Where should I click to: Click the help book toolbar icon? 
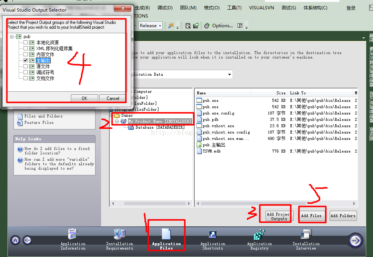point(240,25)
